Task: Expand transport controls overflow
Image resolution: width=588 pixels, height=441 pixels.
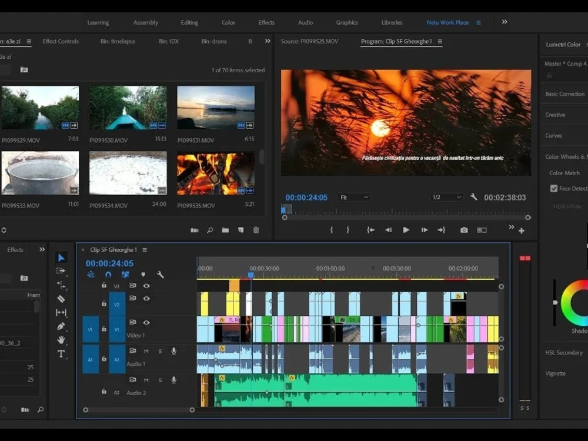Action: click(511, 227)
